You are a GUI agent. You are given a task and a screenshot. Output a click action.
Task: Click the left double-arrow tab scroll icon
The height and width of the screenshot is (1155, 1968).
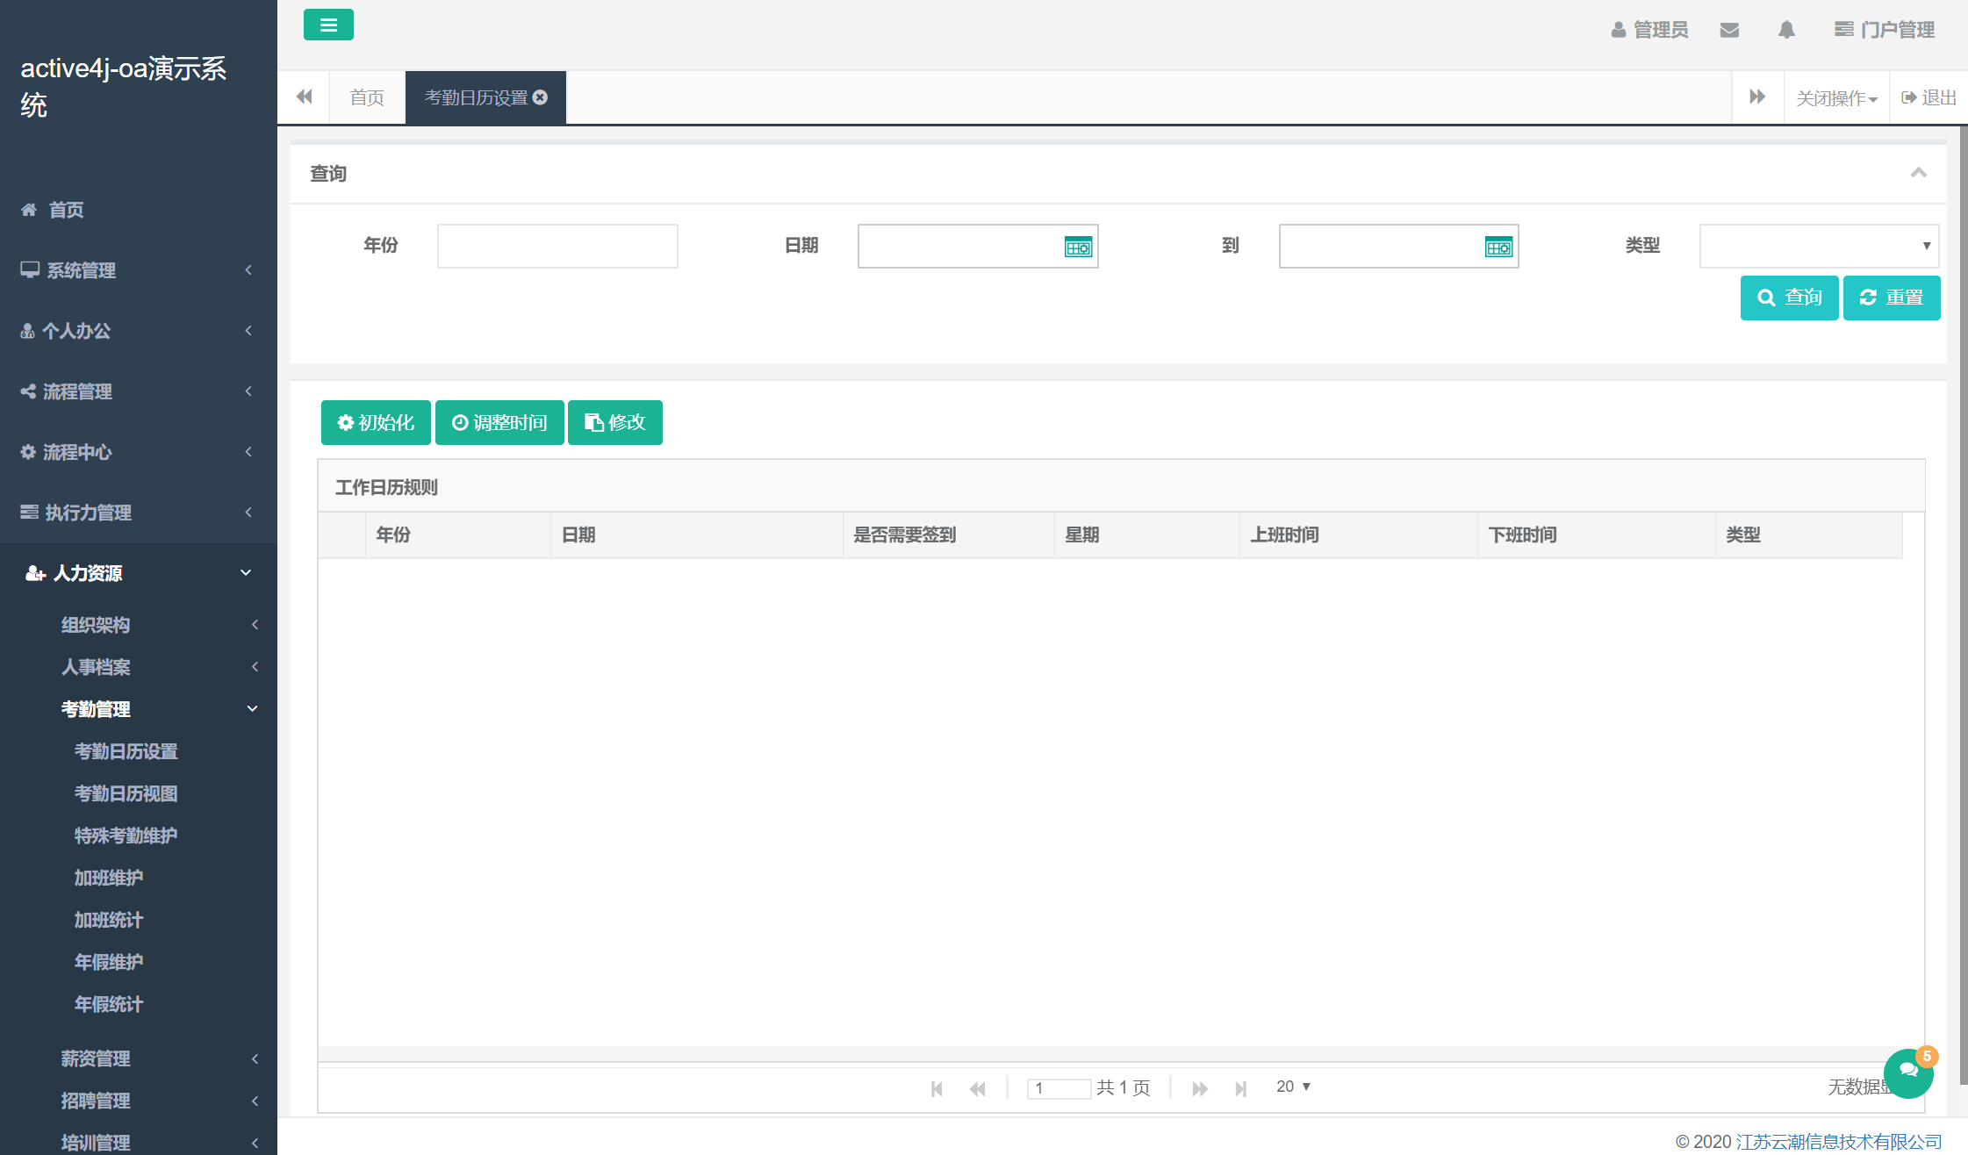coord(303,97)
